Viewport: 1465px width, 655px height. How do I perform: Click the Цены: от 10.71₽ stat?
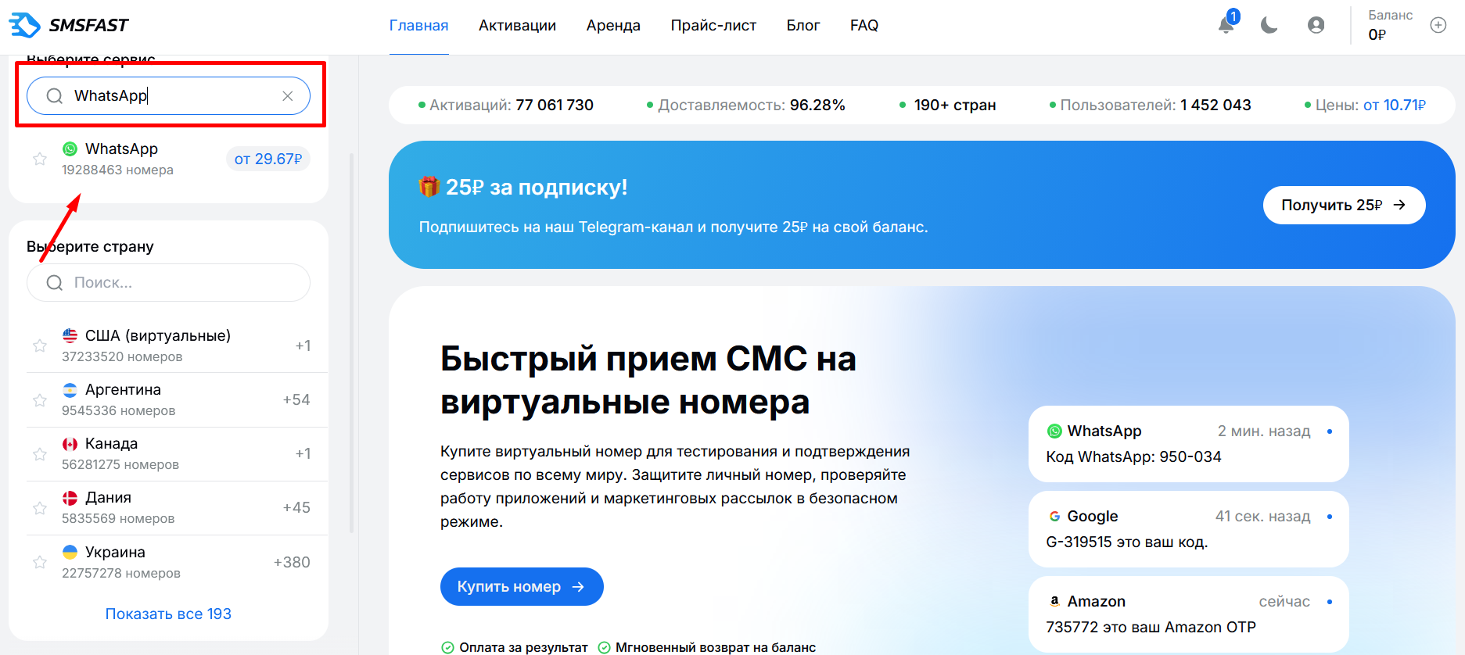tap(1365, 105)
